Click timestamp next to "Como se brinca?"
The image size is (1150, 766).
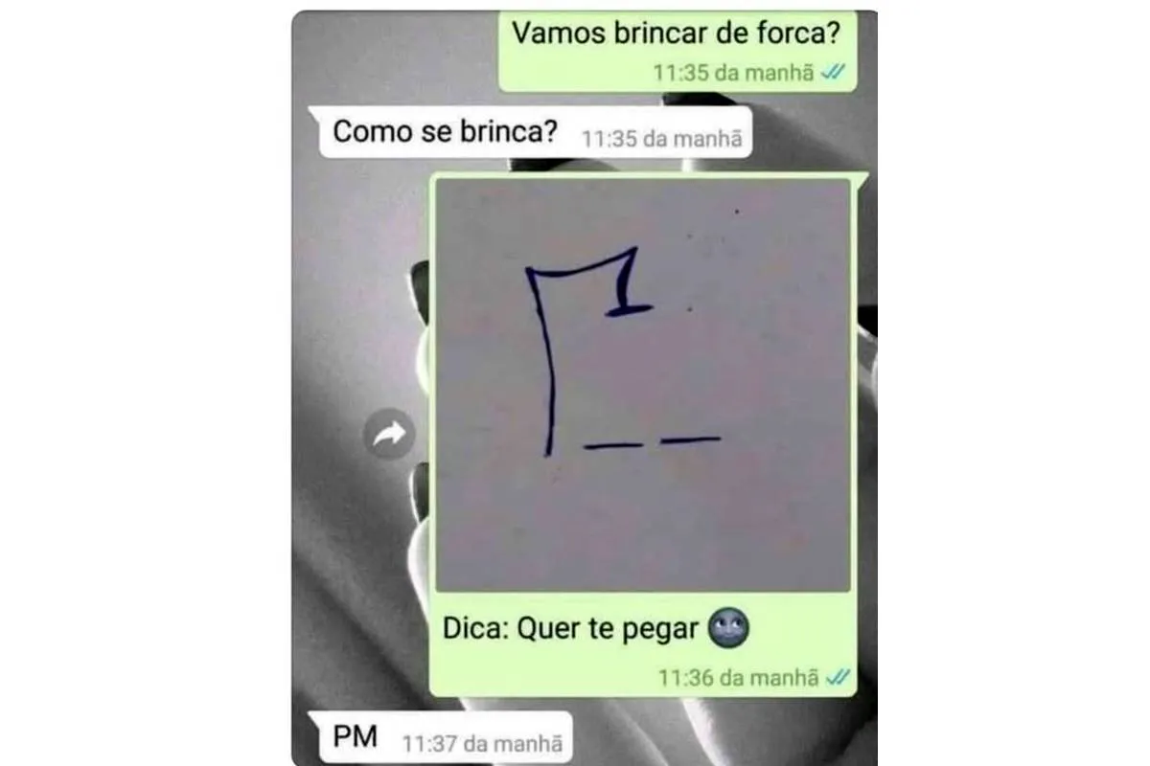661,138
